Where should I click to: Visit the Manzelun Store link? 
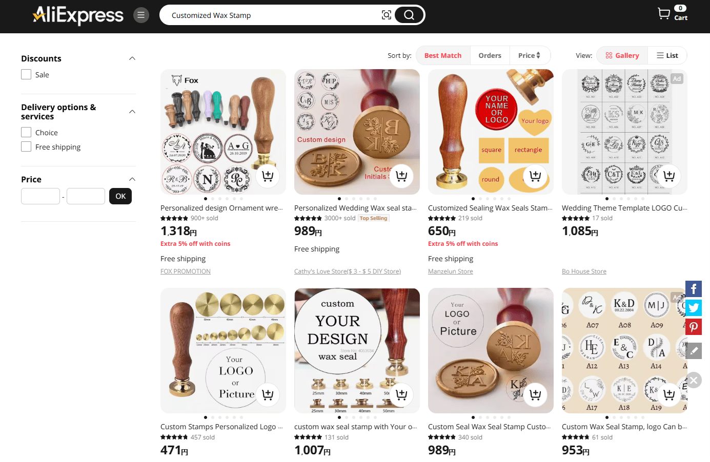click(451, 271)
